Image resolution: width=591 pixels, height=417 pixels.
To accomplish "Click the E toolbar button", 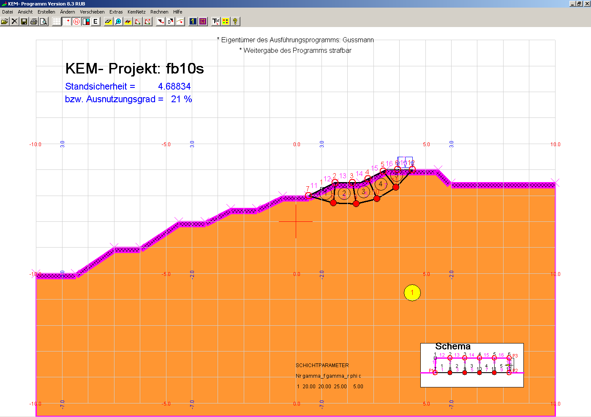I will 95,21.
